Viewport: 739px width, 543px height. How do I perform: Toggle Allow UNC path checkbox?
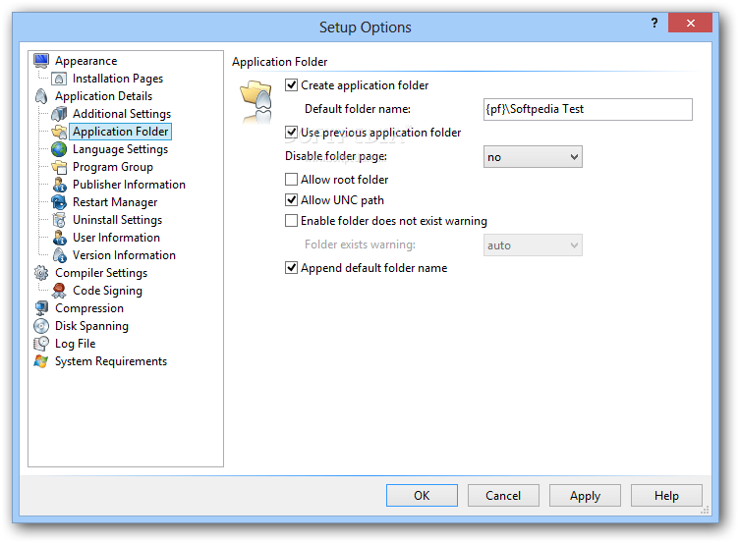click(291, 200)
